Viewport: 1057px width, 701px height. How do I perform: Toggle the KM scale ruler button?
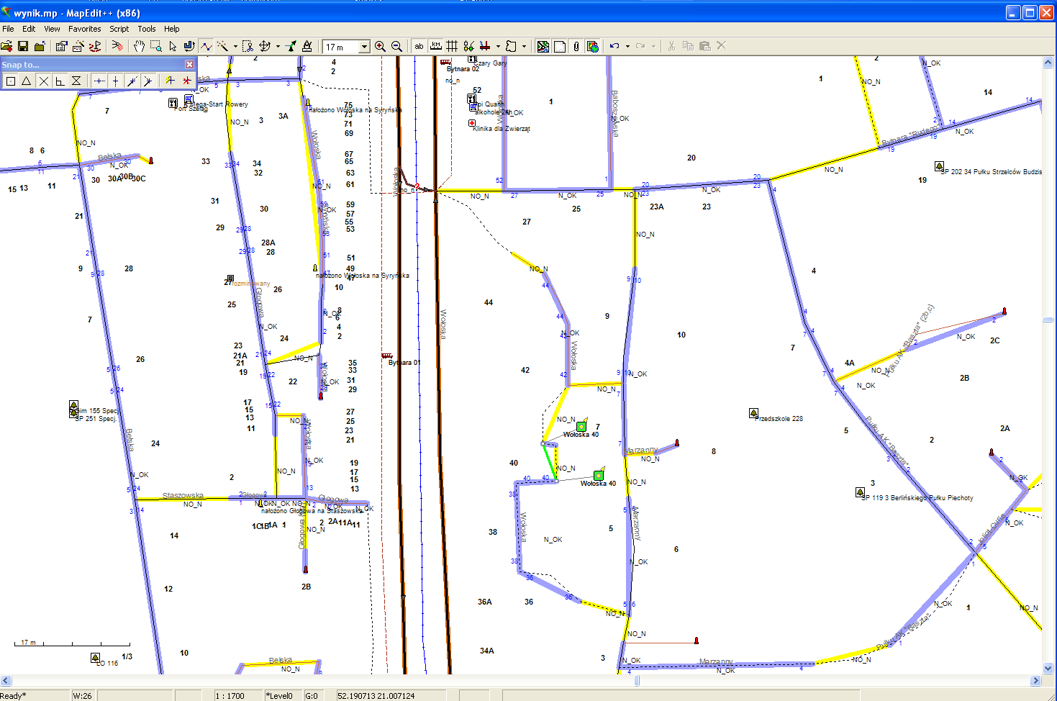(435, 46)
